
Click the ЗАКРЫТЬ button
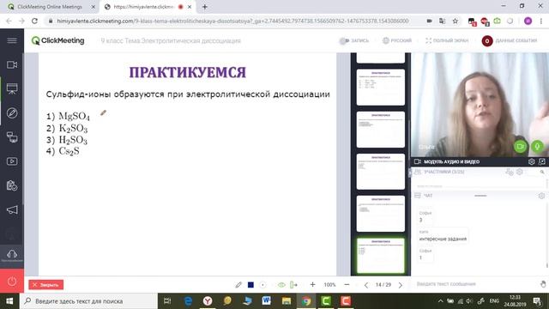pos(45,285)
